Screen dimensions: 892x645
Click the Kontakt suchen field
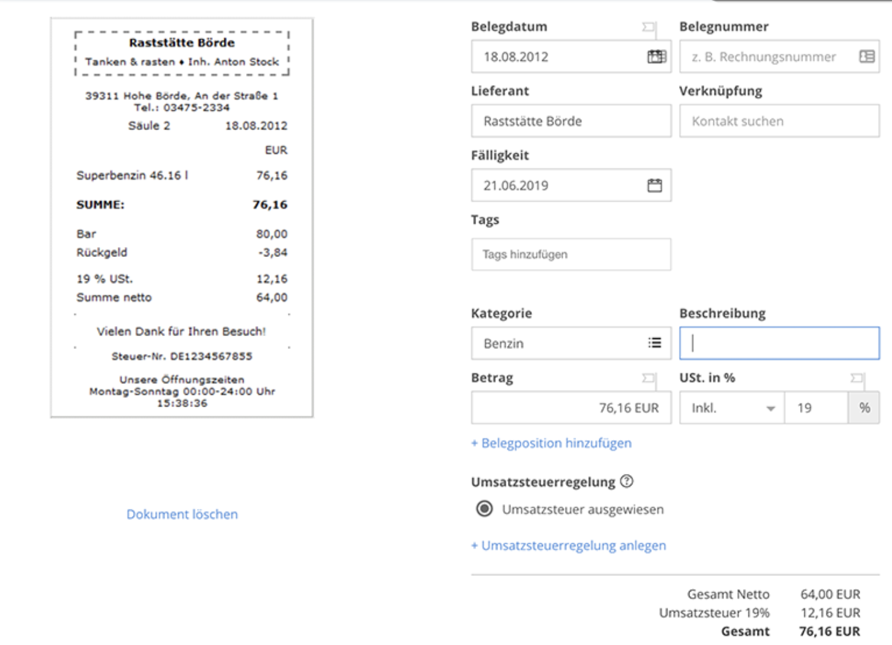[779, 121]
